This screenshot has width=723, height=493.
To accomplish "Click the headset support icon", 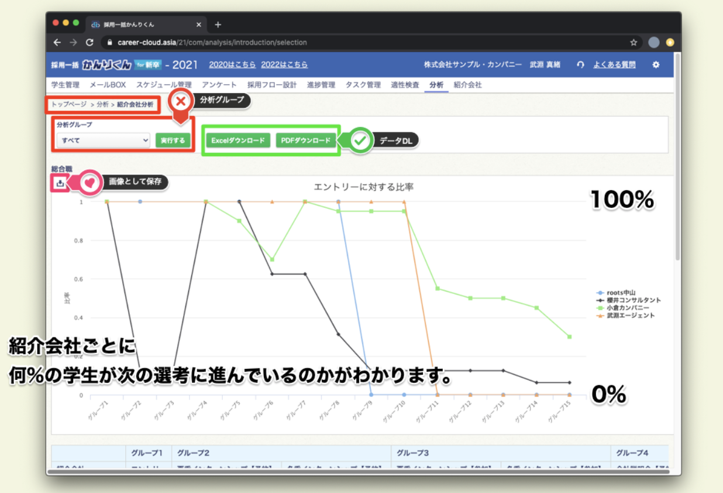I will tap(580, 65).
